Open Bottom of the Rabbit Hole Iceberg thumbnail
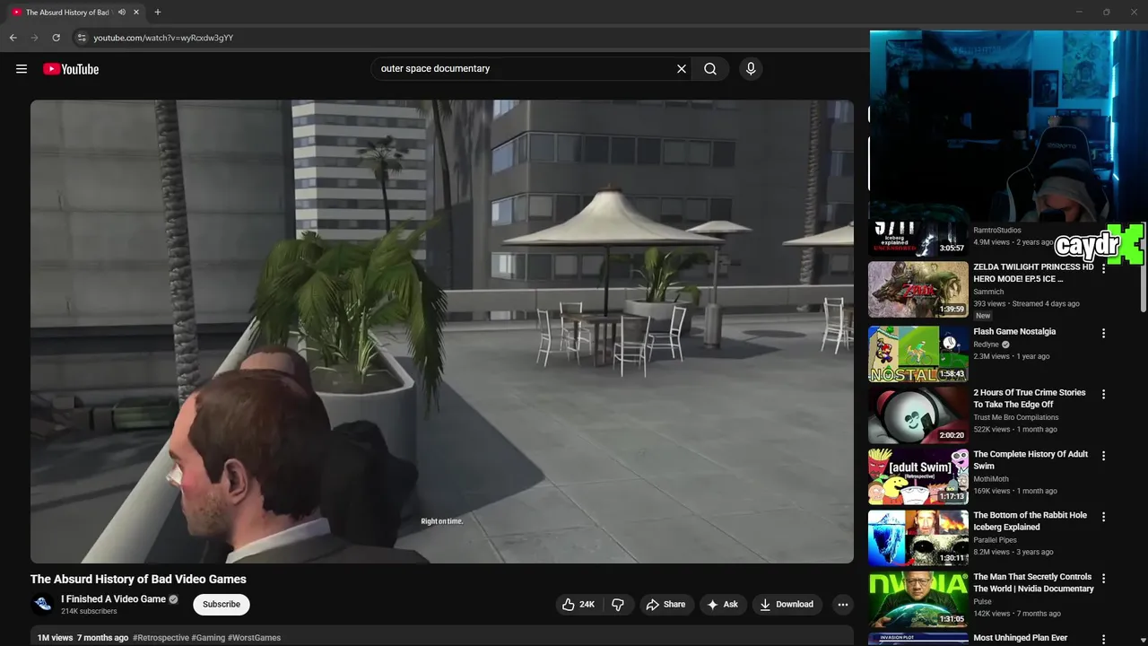This screenshot has width=1148, height=646. click(x=918, y=537)
